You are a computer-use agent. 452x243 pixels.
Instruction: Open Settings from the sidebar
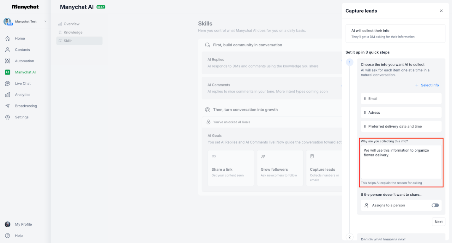pyautogui.click(x=21, y=117)
